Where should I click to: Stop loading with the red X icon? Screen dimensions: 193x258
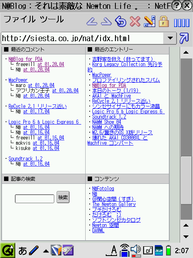coord(135,21)
